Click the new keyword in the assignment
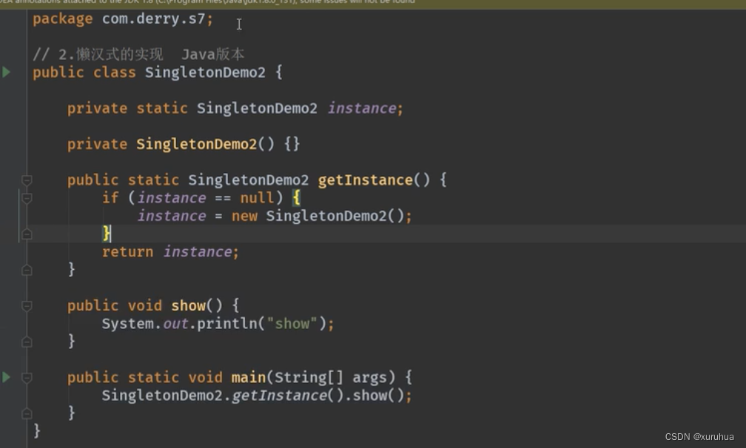This screenshot has height=448, width=746. click(244, 216)
